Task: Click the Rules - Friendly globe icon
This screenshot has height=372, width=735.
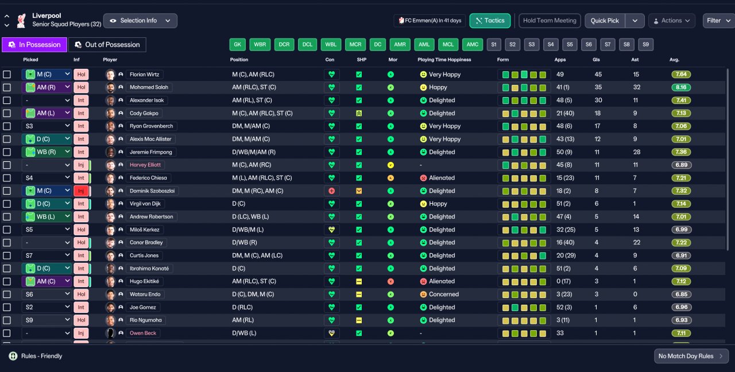Action: coord(13,356)
